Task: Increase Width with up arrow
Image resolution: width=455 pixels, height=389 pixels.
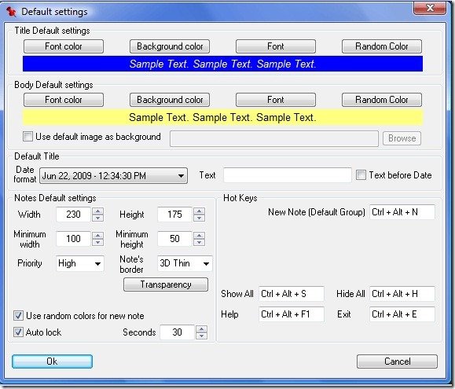Action: 97,211
